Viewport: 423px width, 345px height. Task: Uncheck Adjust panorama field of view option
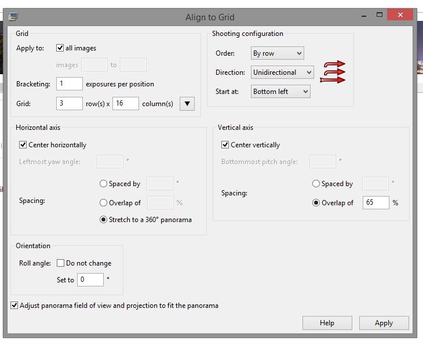[x=14, y=305]
